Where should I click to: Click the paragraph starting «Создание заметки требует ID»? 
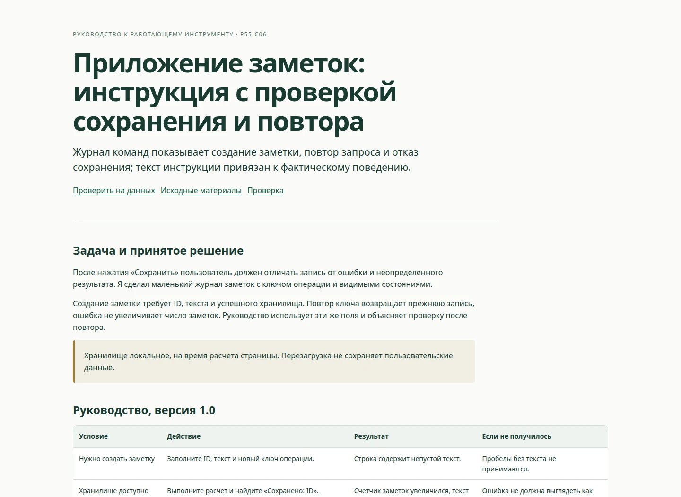[x=273, y=315]
